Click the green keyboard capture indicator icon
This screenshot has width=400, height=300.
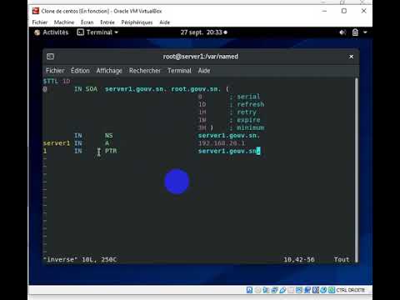332,290
